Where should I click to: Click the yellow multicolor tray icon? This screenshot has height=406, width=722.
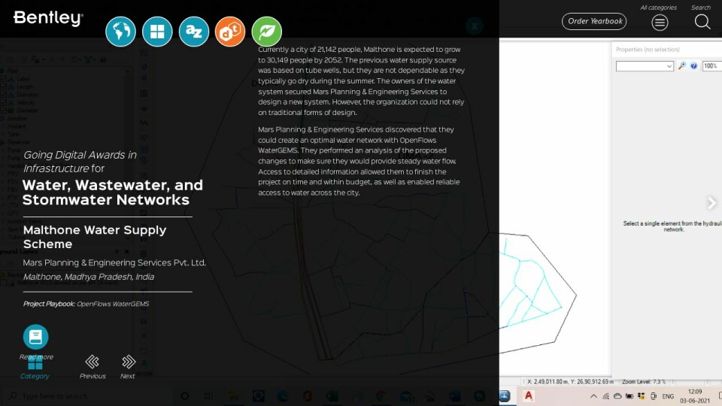click(x=641, y=396)
